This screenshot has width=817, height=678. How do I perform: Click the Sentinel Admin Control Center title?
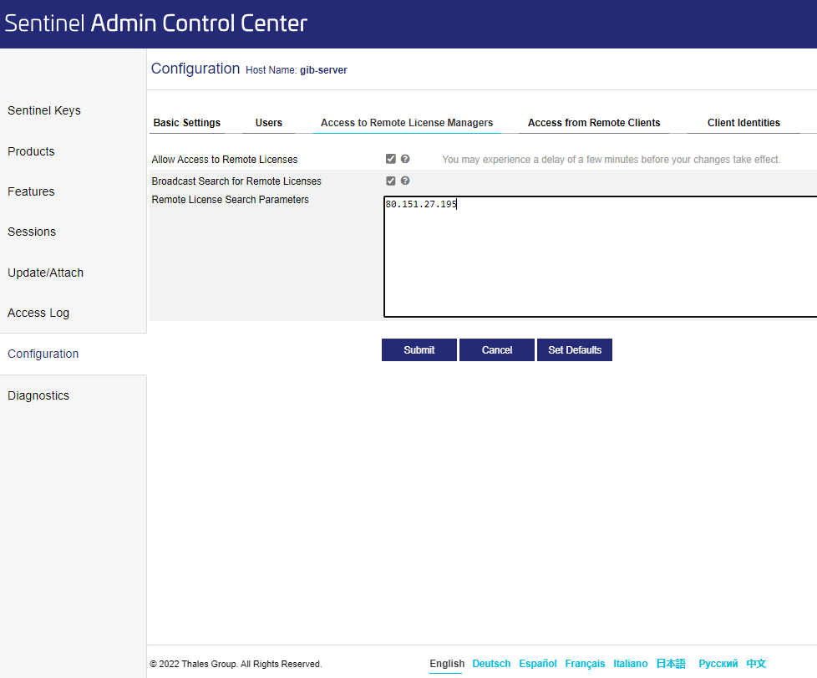click(155, 23)
